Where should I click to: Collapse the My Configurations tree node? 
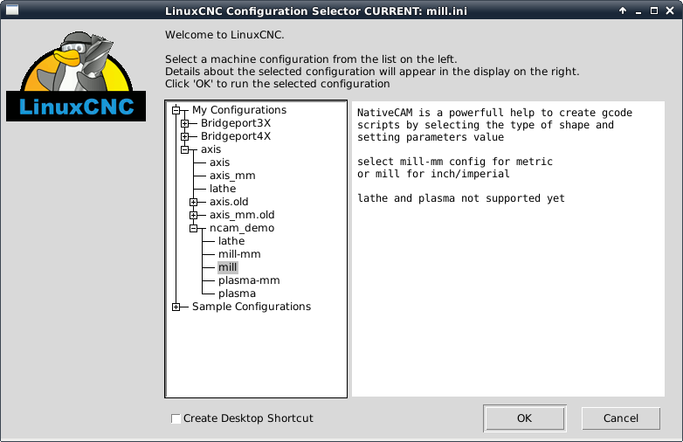(x=176, y=110)
